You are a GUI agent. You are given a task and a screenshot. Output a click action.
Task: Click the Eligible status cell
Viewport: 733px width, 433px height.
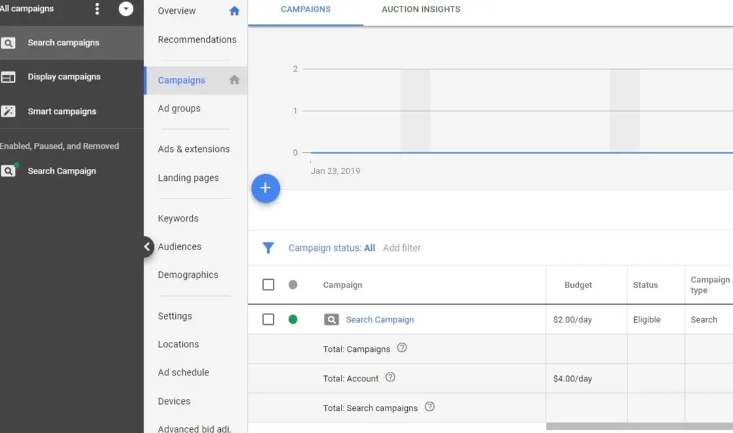click(646, 320)
